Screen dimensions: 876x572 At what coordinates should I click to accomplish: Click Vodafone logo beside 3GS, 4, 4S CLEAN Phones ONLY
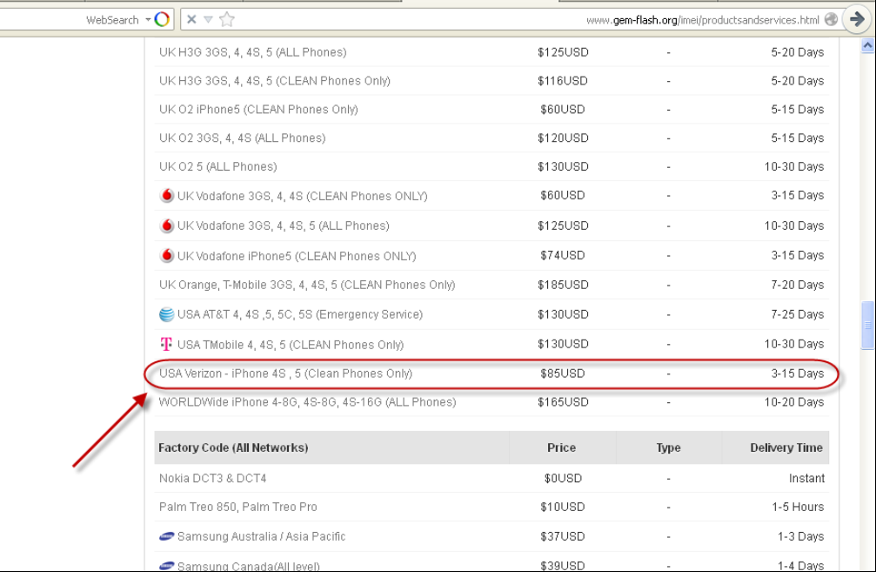(166, 196)
